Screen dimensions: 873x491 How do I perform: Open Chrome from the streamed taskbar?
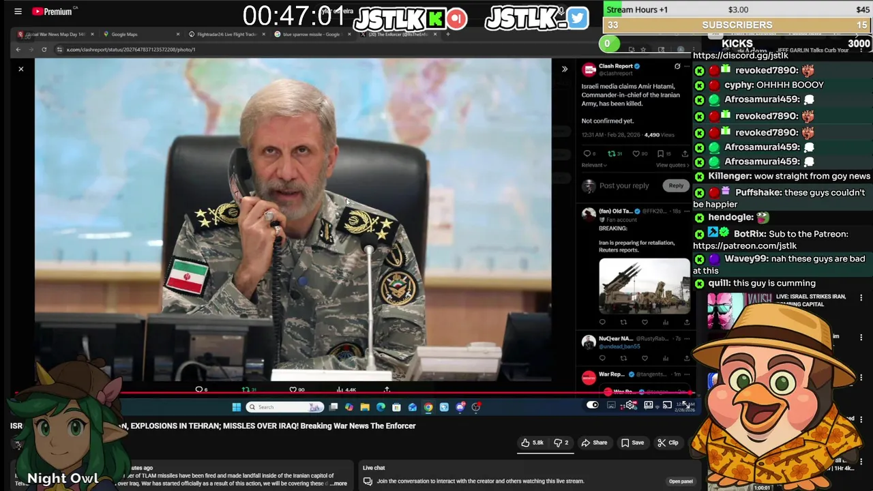(428, 407)
